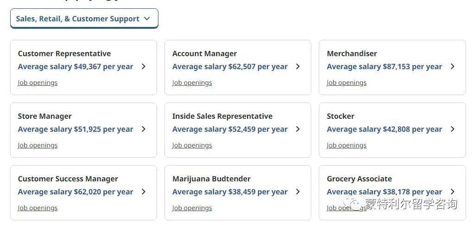Open Job openings link under Store Manager
The width and height of the screenshot is (473, 225).
coord(38,146)
